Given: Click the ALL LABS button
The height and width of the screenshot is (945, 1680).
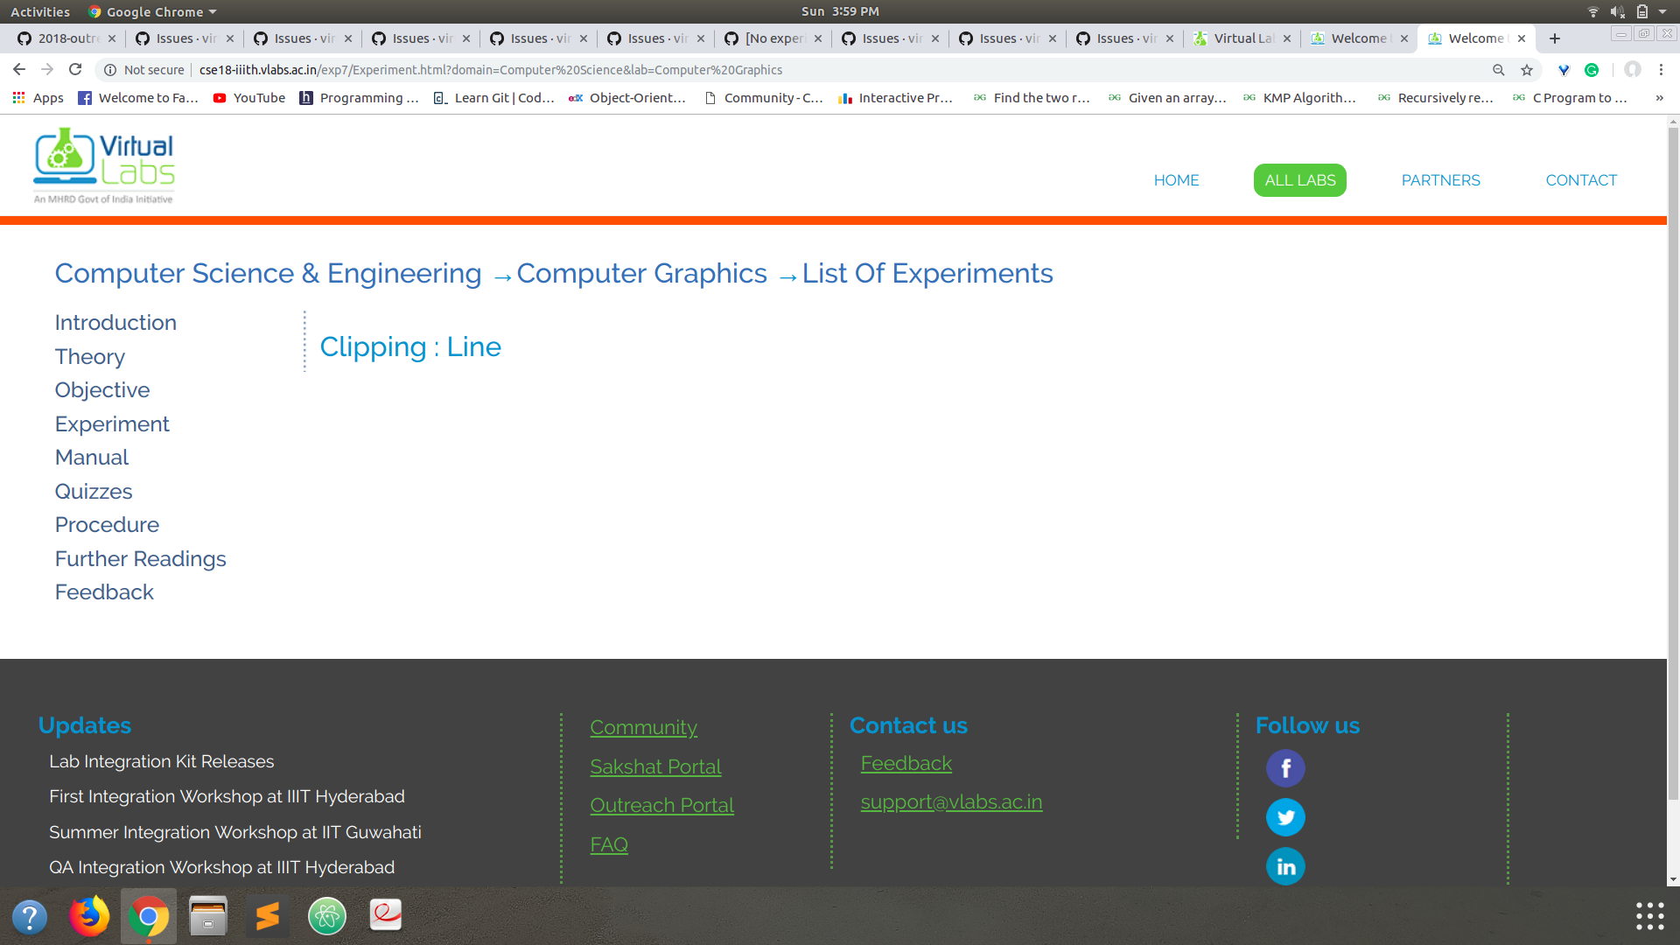Looking at the screenshot, I should pyautogui.click(x=1299, y=180).
